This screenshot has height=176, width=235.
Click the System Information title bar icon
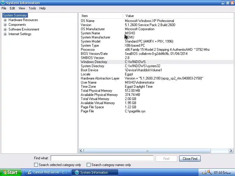pyautogui.click(x=3, y=3)
